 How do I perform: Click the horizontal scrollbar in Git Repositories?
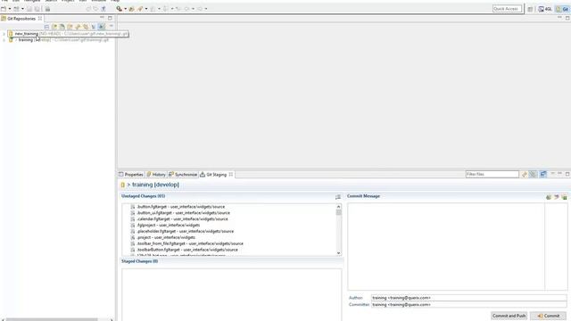tap(52, 319)
